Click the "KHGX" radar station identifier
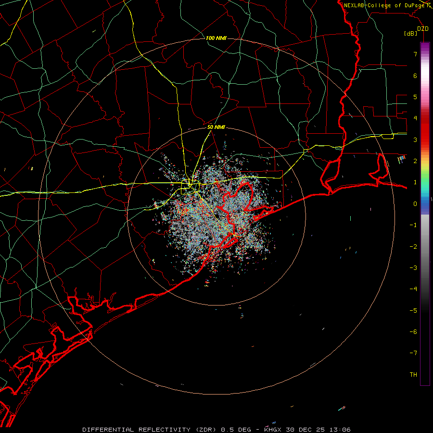This screenshot has width=433, height=433. tap(273, 430)
